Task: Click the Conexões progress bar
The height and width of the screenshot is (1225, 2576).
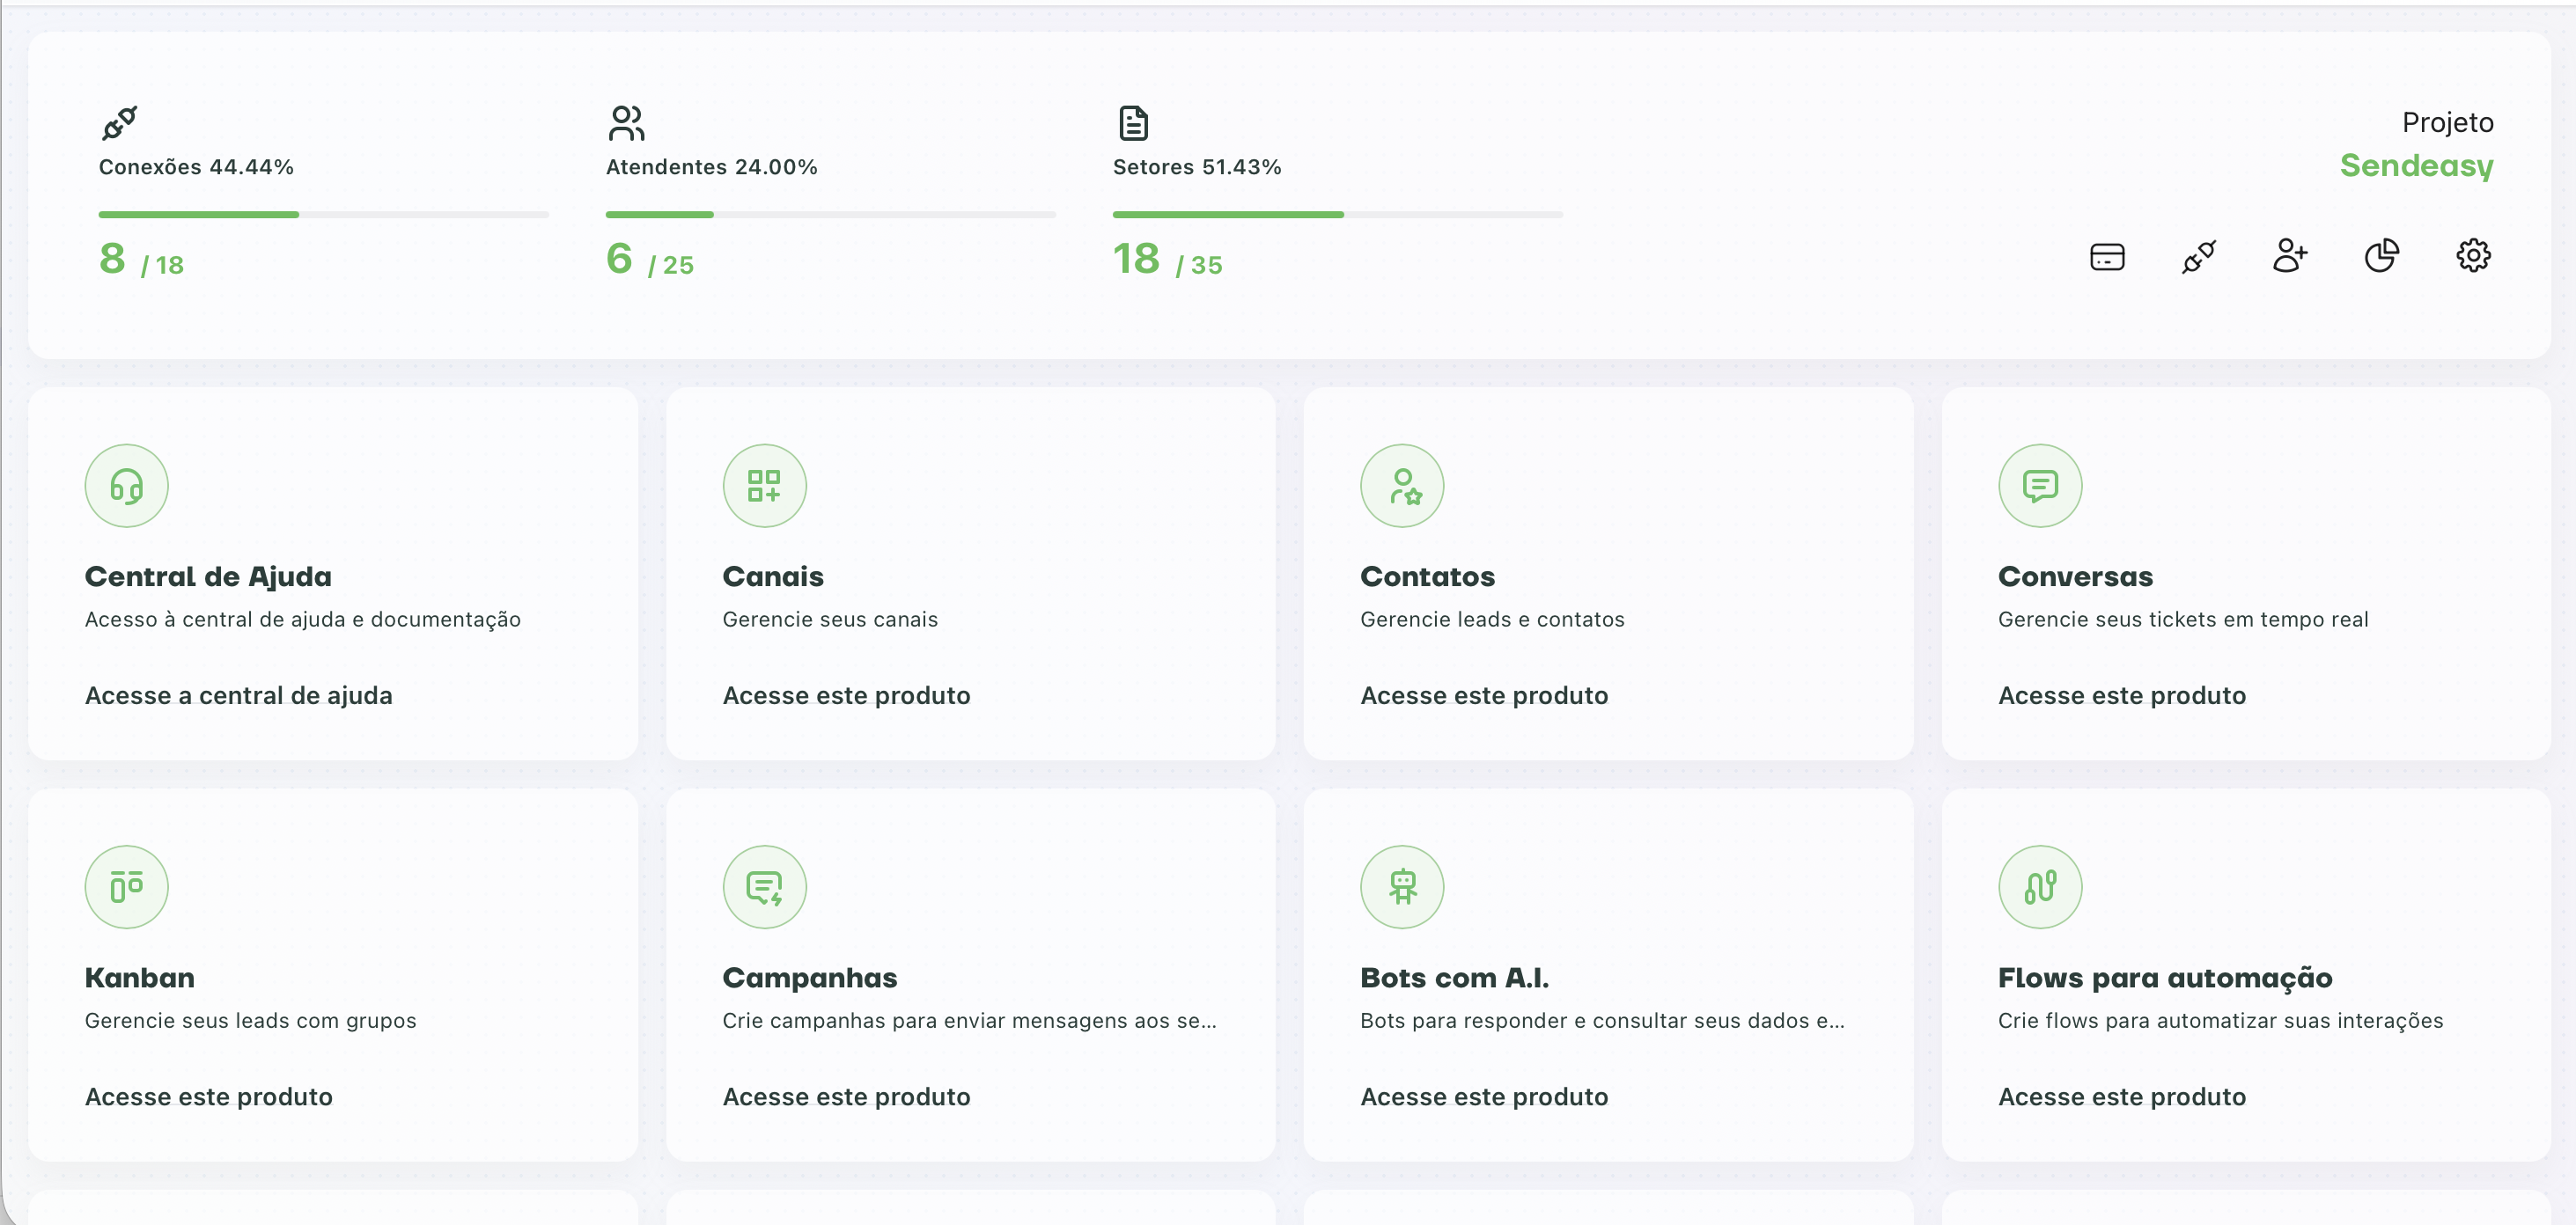Action: tap(323, 214)
